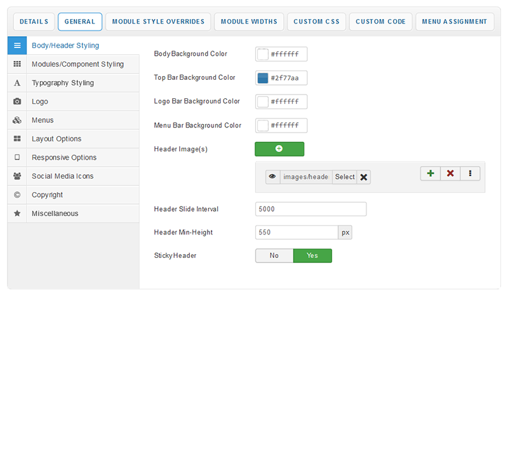This screenshot has width=508, height=450.
Task: Open Responsive Options section
Action: pyautogui.click(x=64, y=158)
